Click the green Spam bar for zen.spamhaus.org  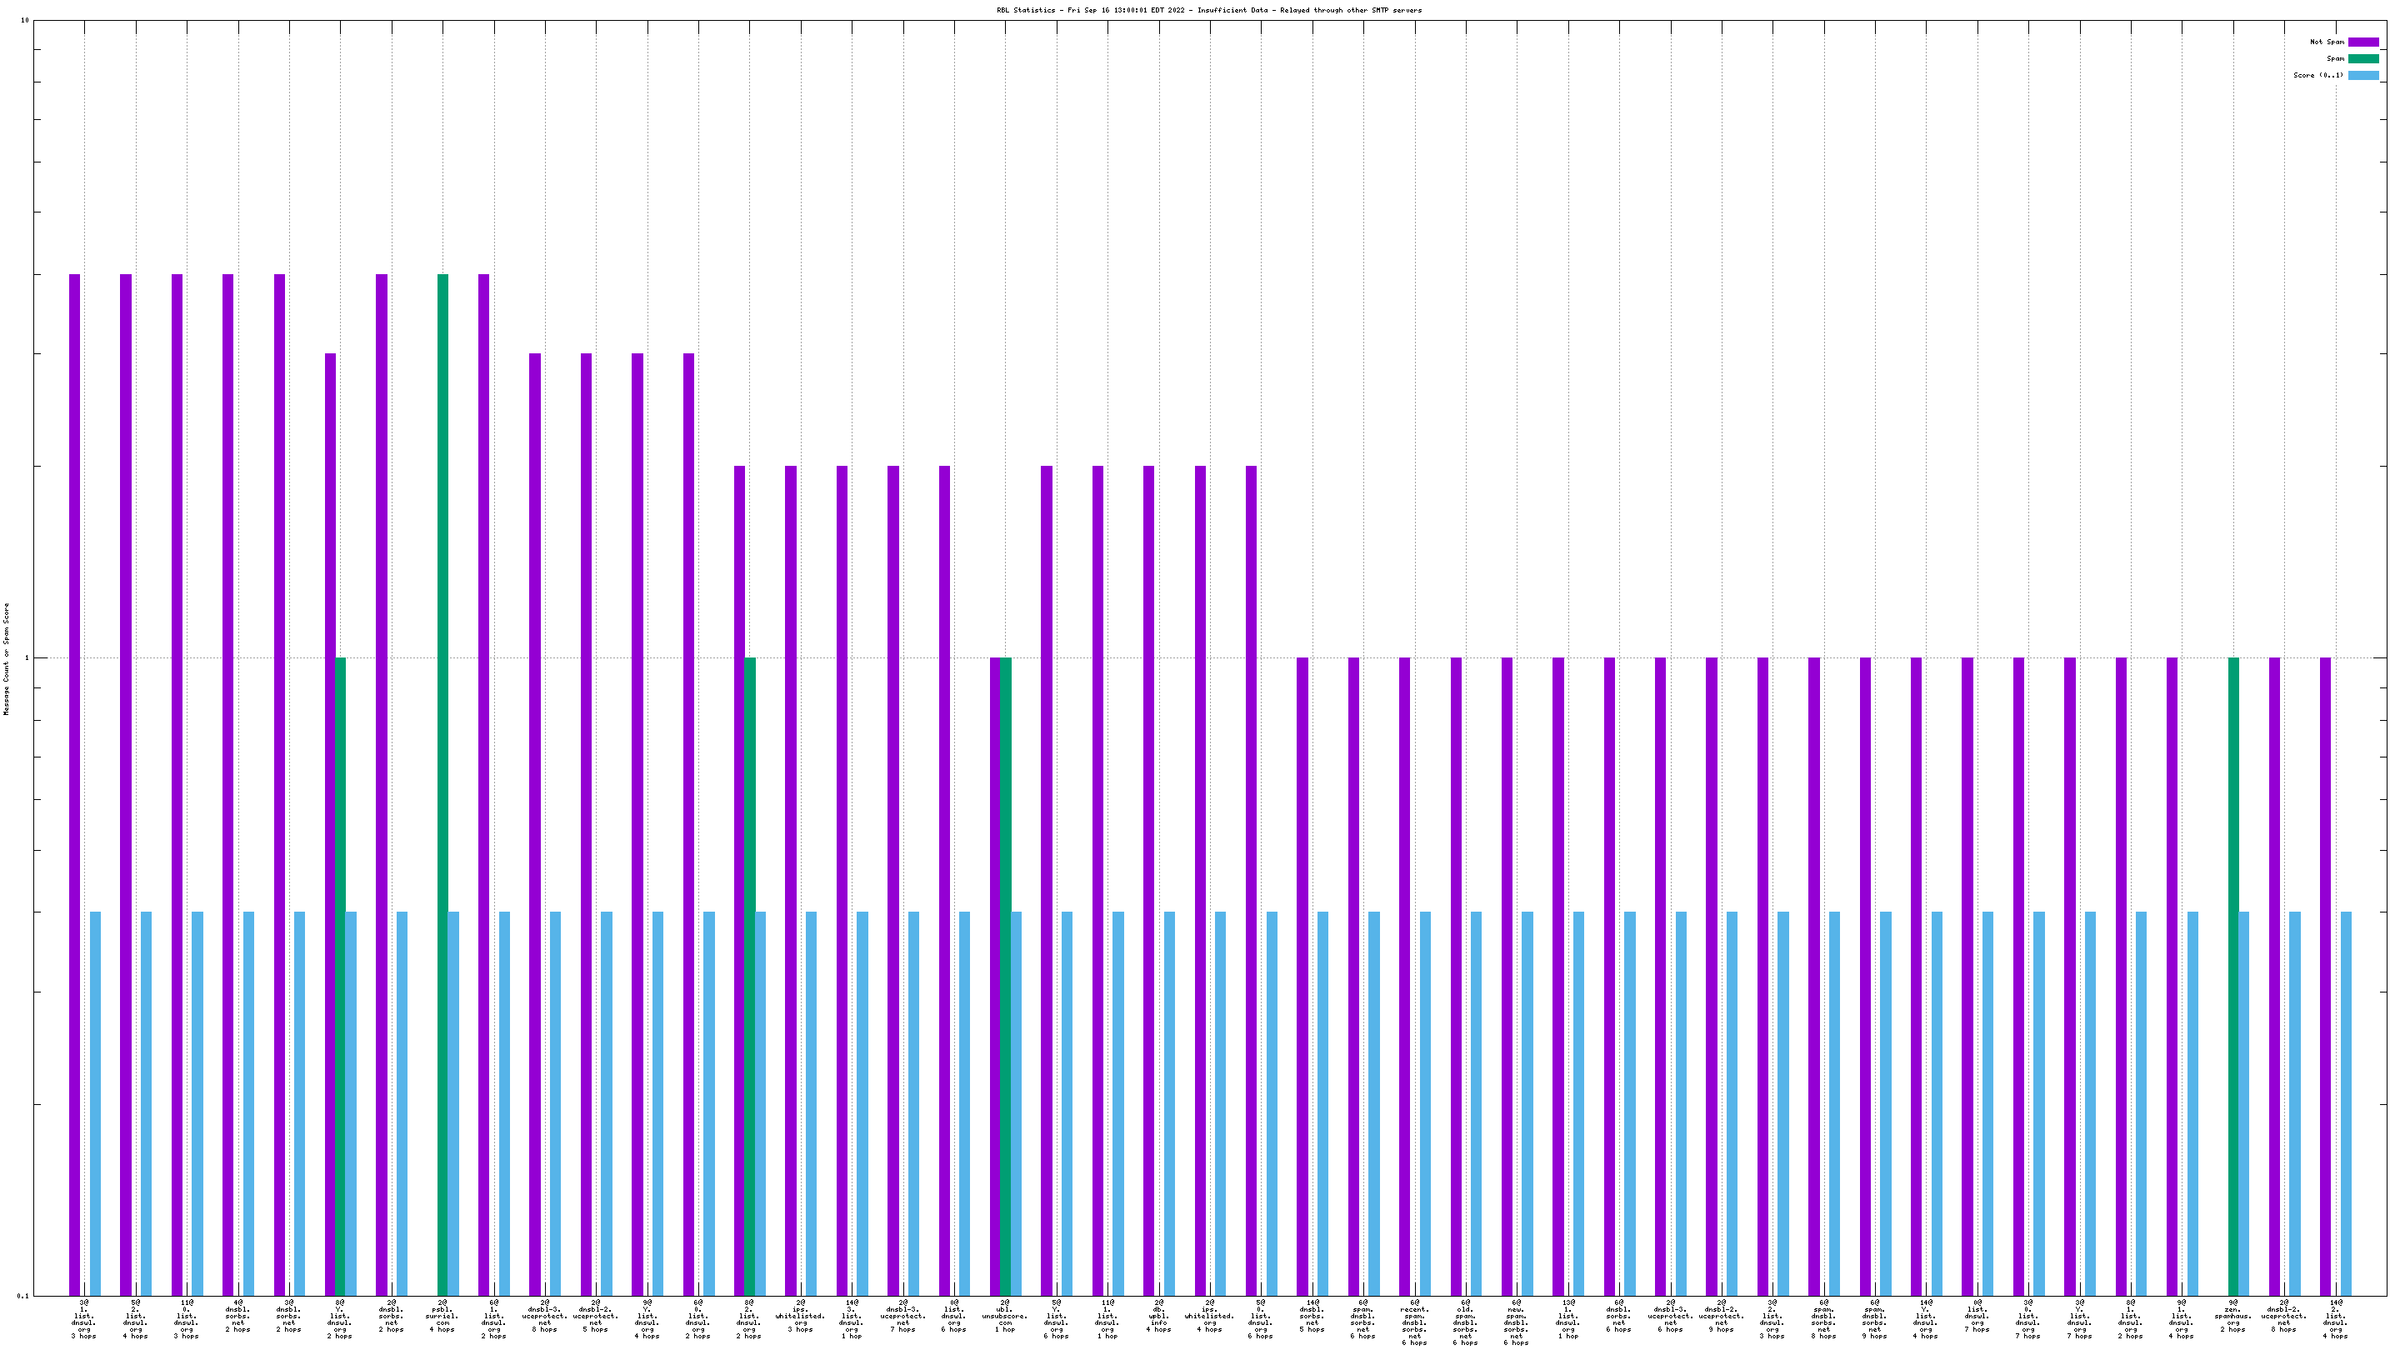point(2233,977)
